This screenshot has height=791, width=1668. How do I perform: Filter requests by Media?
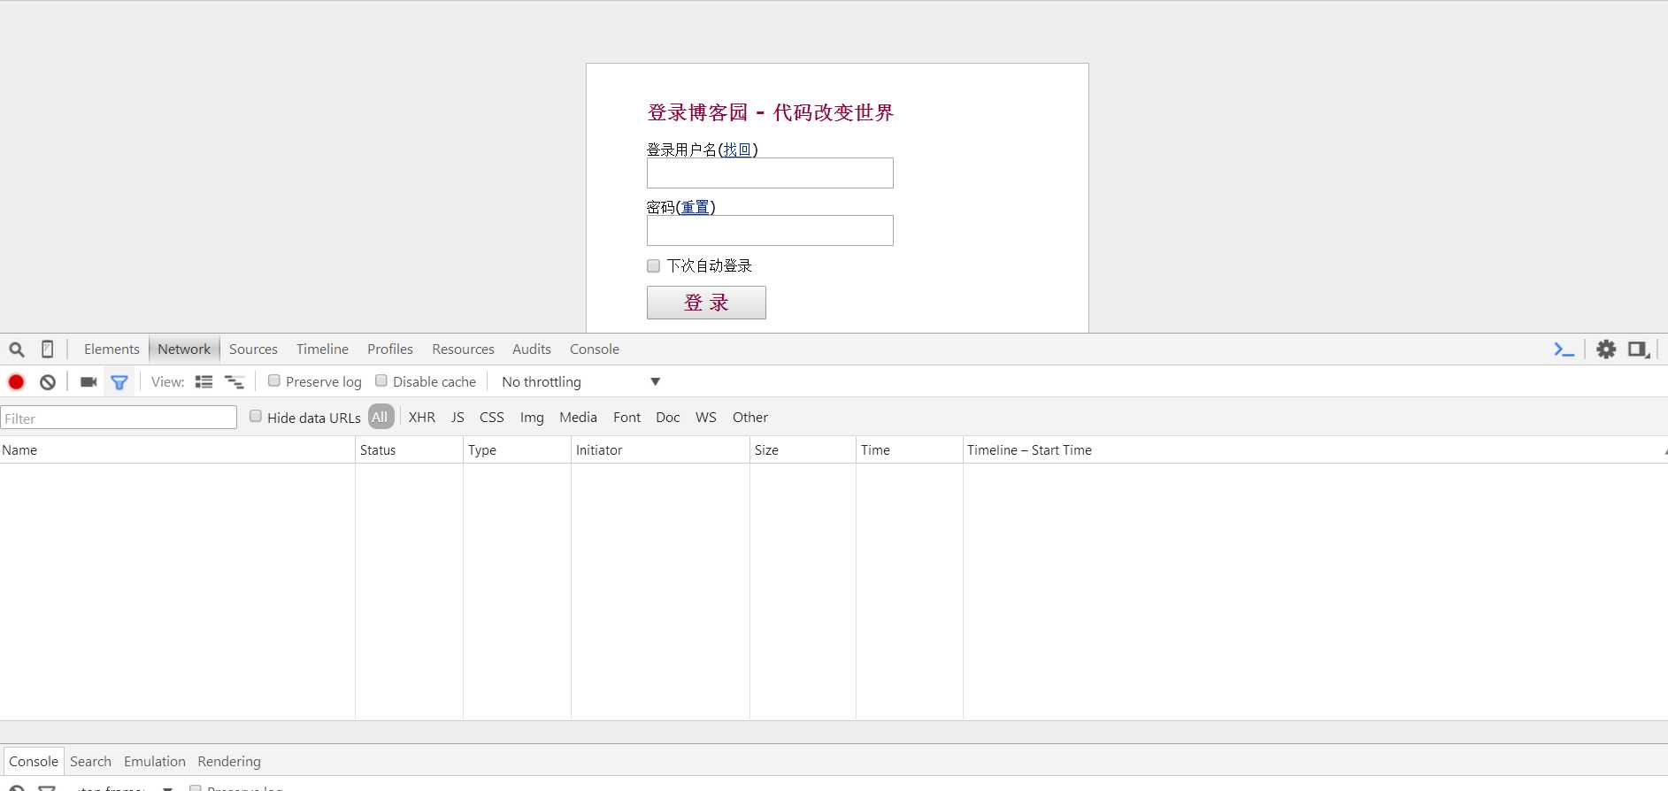(x=578, y=418)
